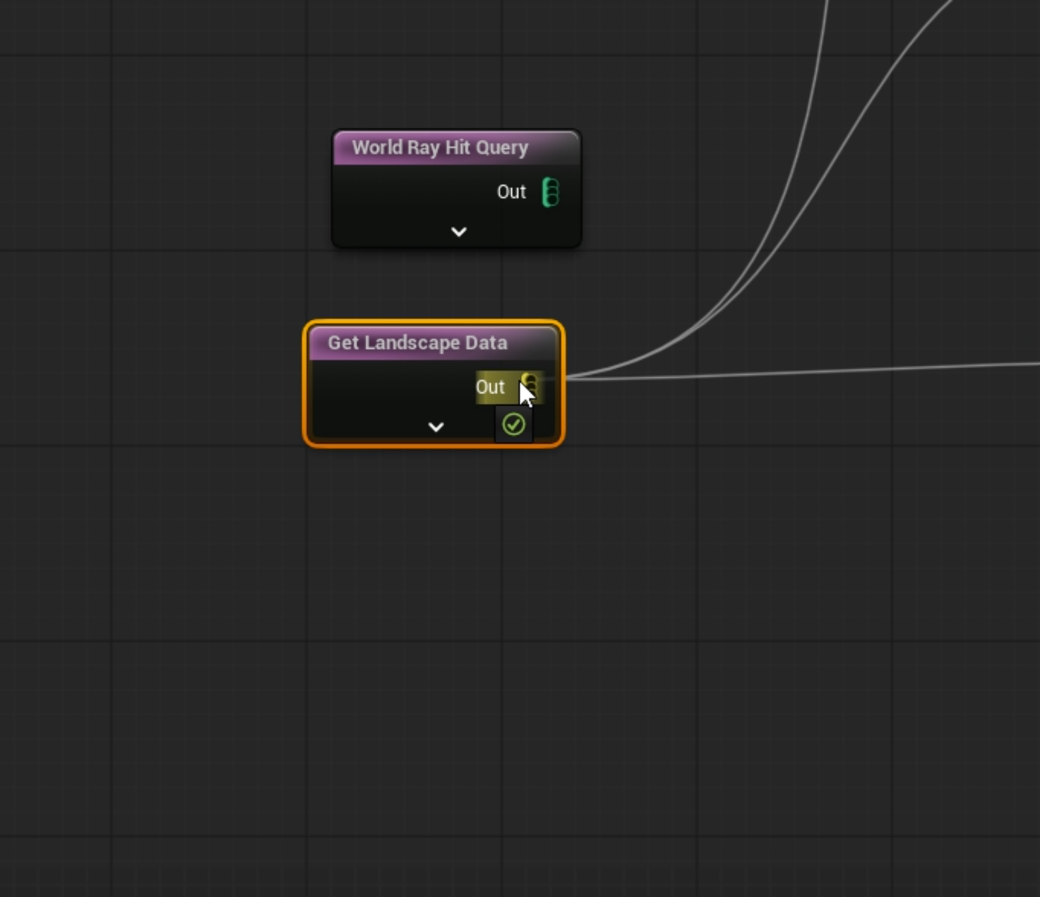
Task: Expand the World Ray Hit Query node chevron
Action: (x=458, y=232)
